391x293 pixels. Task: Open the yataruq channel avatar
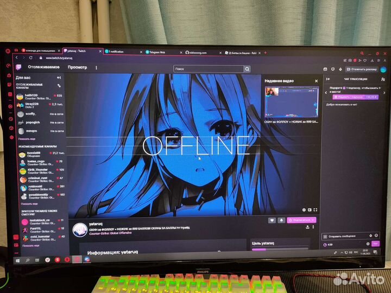pyautogui.click(x=80, y=230)
